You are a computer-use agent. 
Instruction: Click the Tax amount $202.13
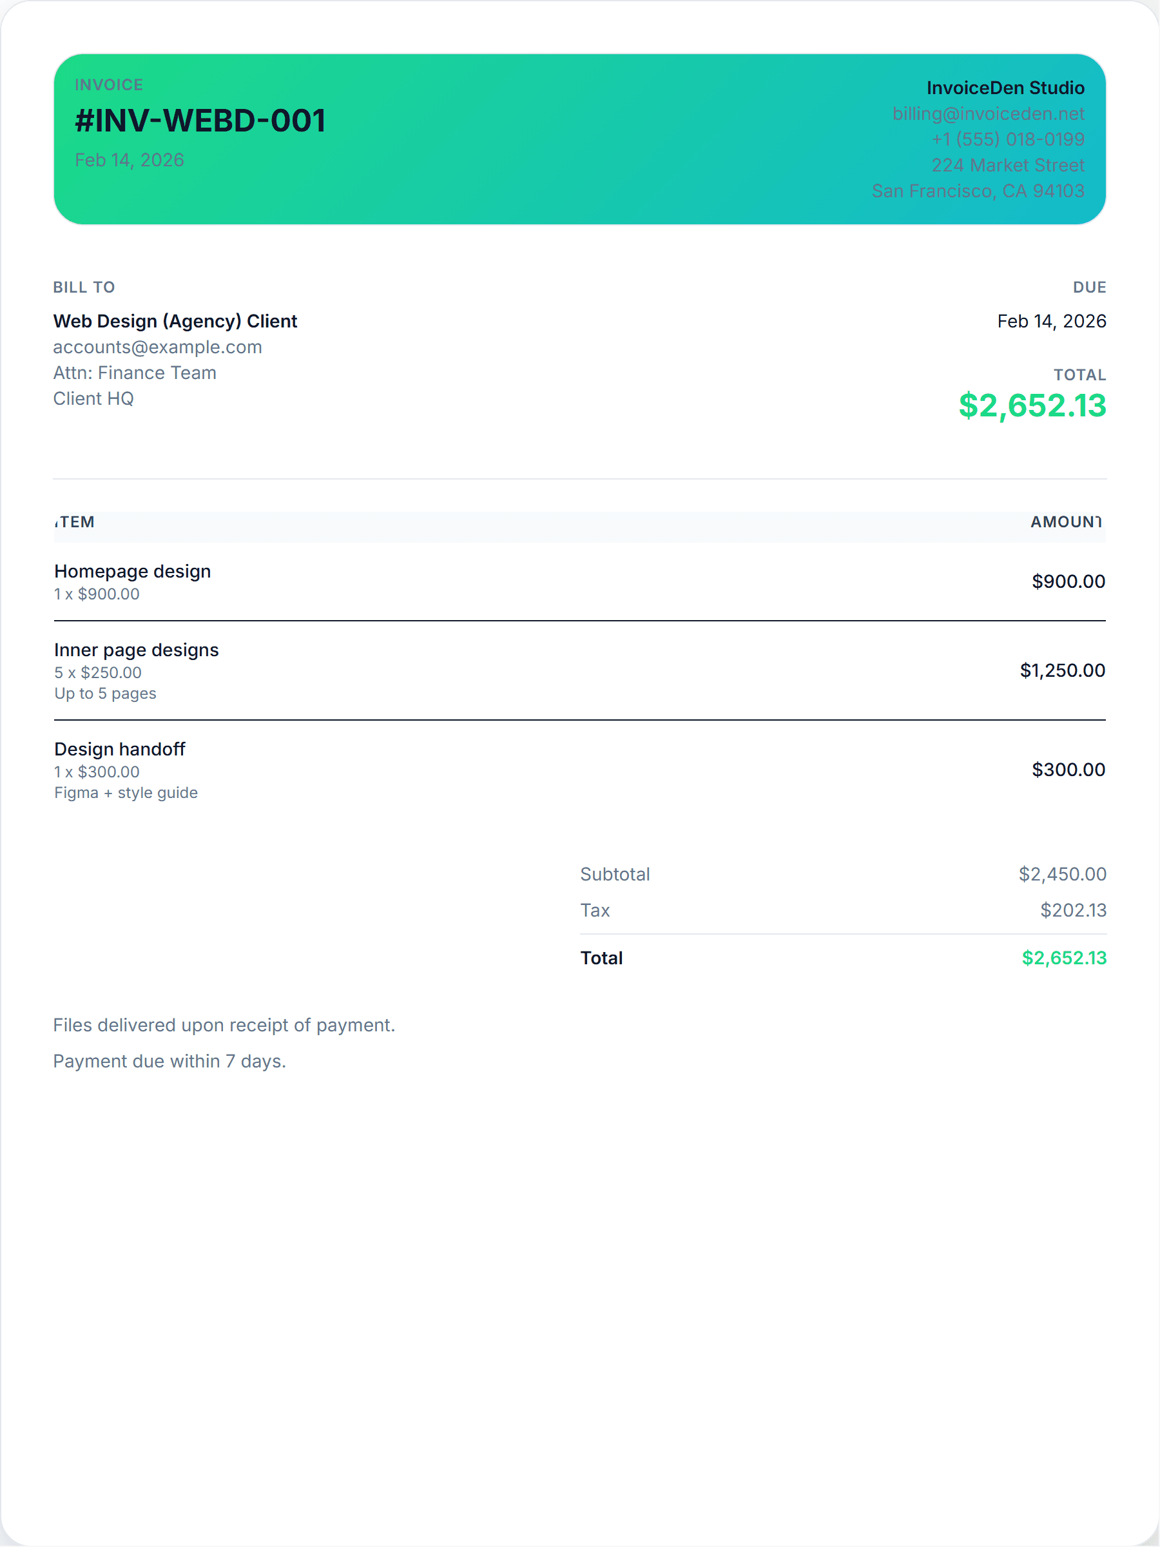click(x=1072, y=910)
